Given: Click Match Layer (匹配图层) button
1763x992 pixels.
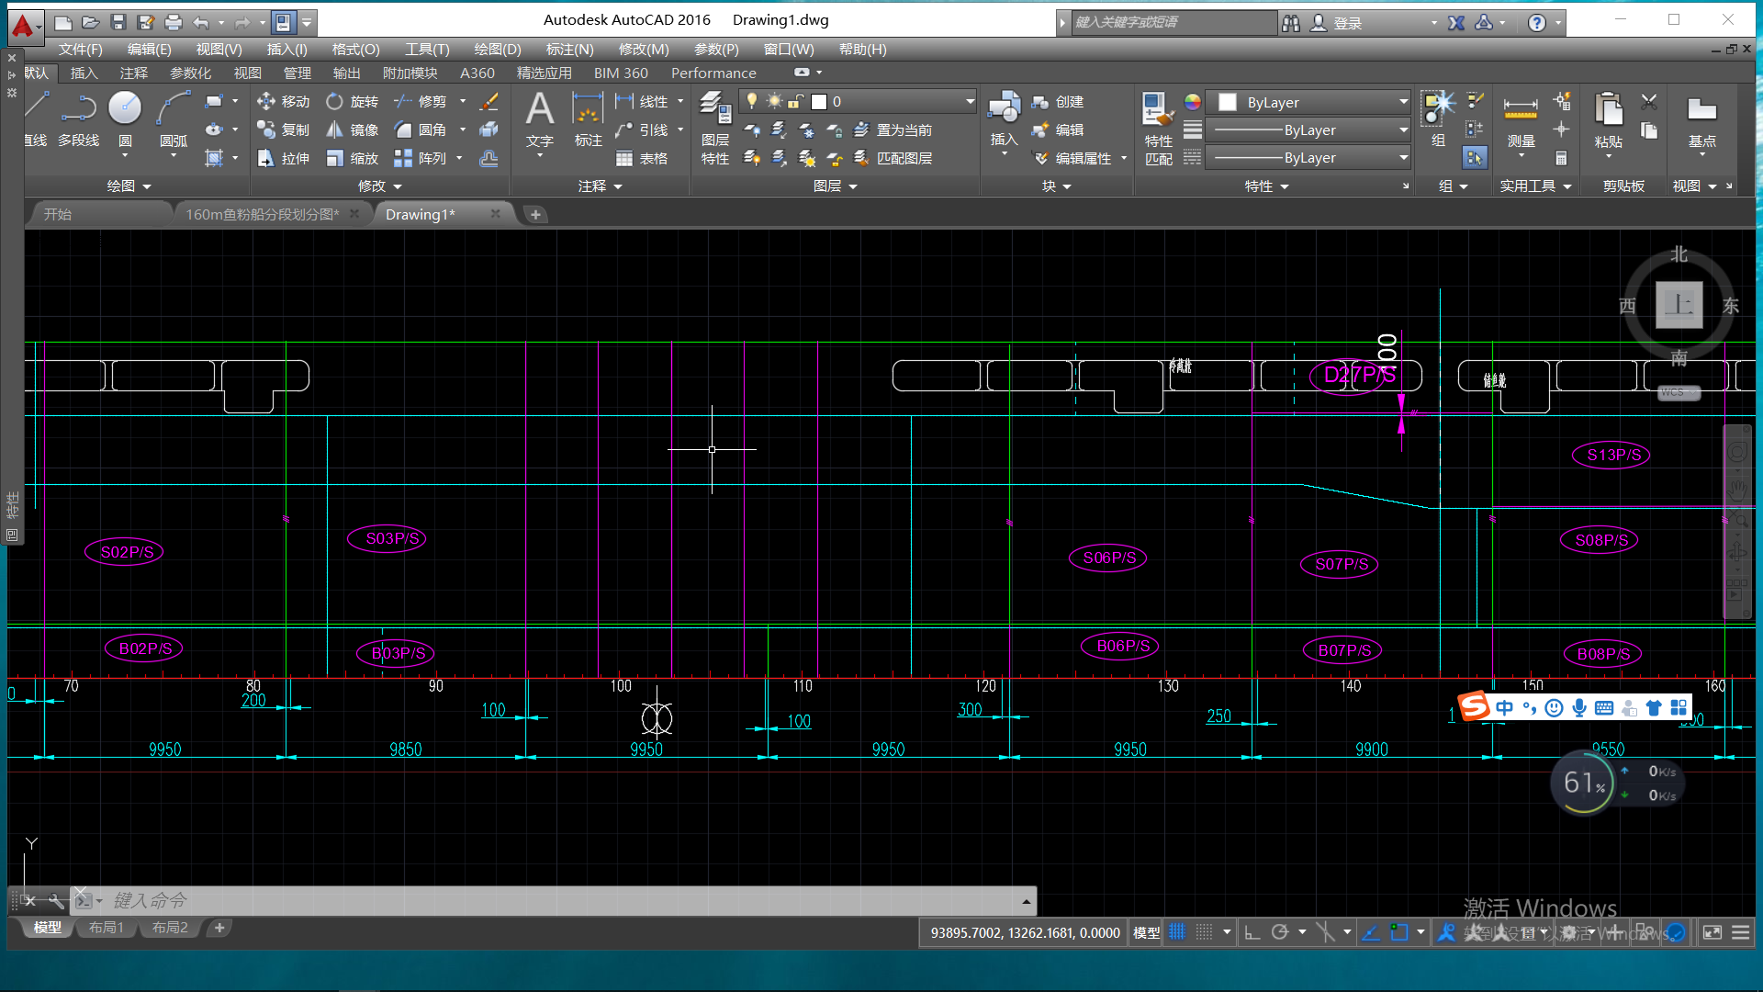Looking at the screenshot, I should tap(894, 158).
